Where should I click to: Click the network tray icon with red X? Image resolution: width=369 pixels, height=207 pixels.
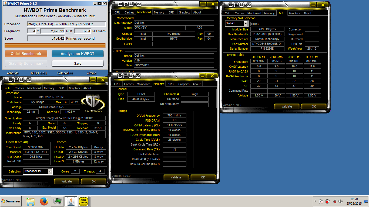[x=334, y=201]
